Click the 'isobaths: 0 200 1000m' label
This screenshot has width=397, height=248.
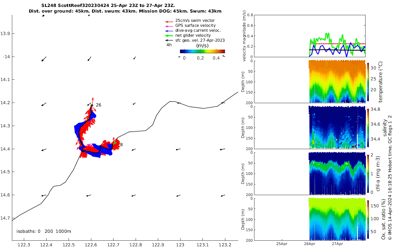pyautogui.click(x=44, y=231)
